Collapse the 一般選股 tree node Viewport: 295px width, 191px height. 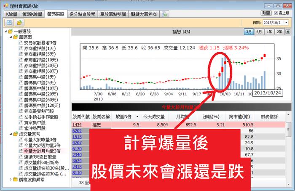5,32
